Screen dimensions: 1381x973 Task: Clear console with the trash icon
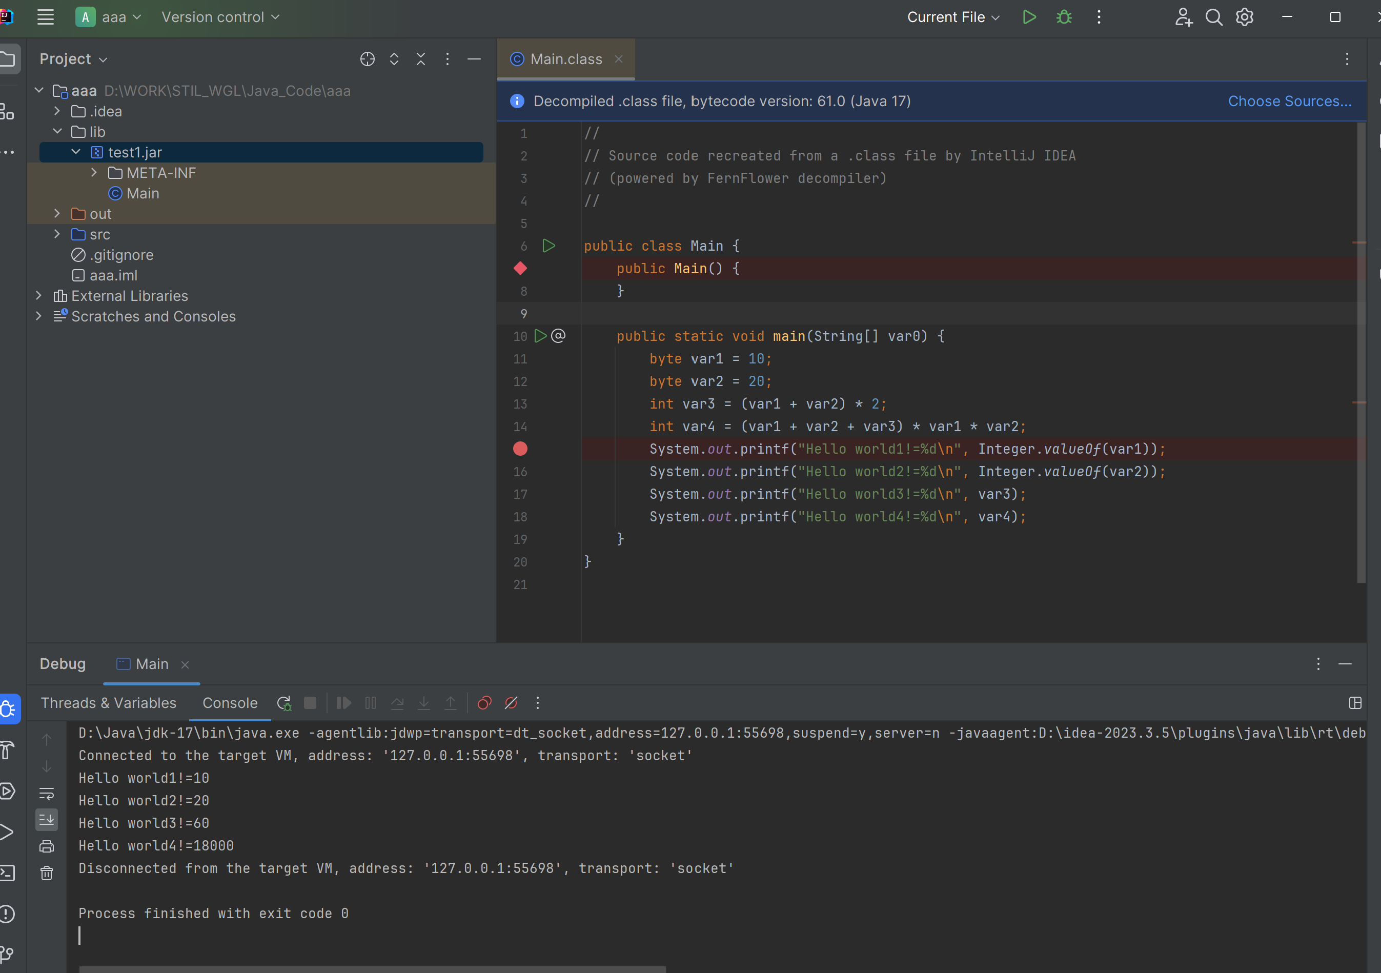coord(46,873)
